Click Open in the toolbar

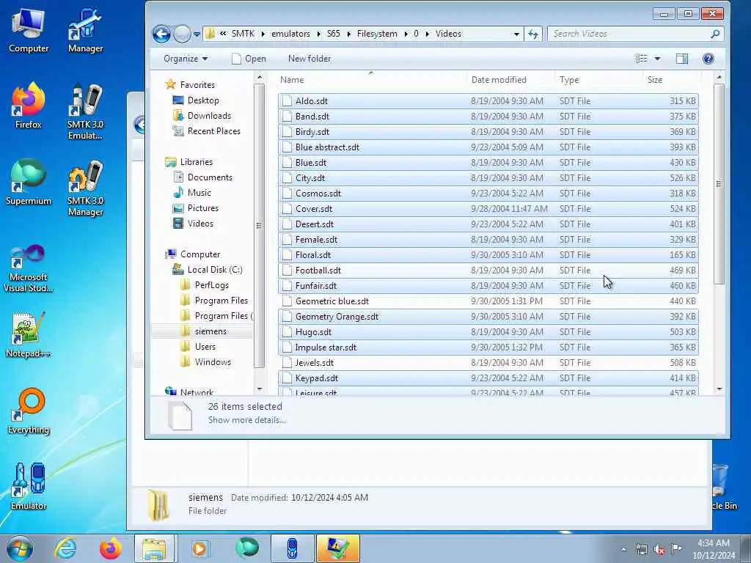249,59
